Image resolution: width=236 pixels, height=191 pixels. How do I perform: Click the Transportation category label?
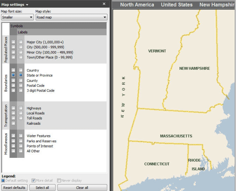pyautogui.click(x=6, y=115)
